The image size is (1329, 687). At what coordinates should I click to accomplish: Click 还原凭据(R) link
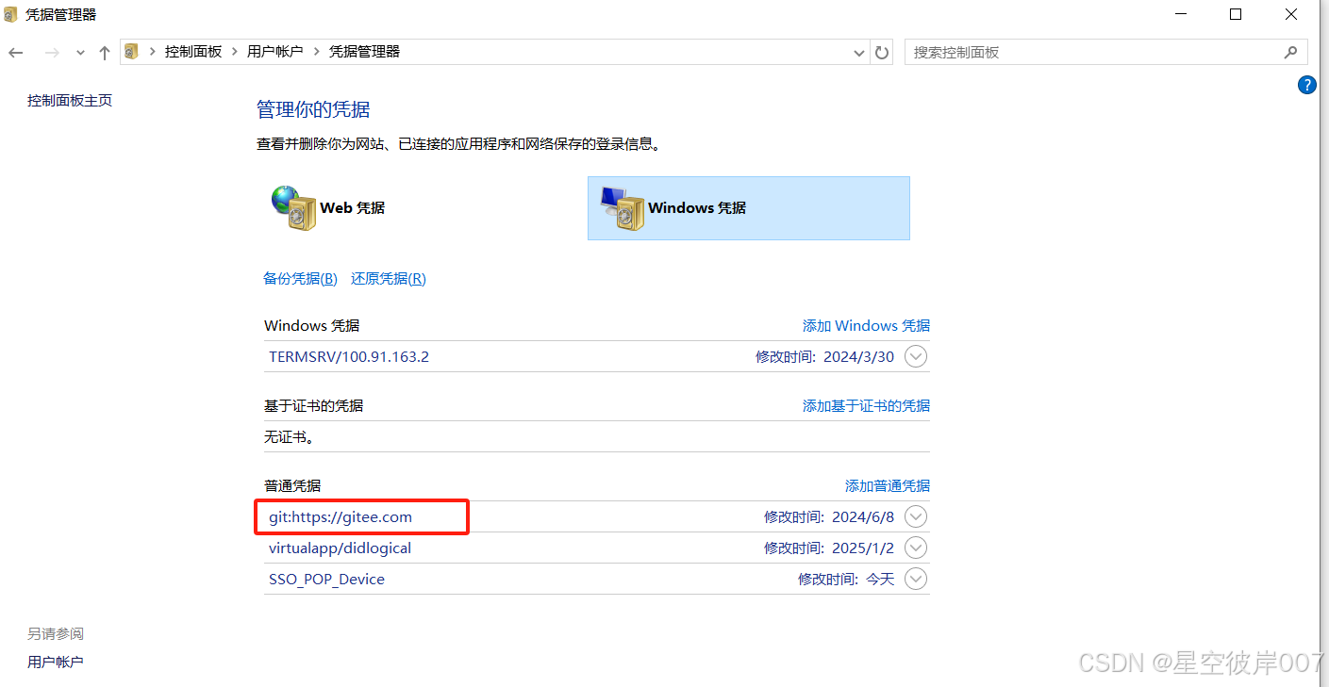(389, 279)
